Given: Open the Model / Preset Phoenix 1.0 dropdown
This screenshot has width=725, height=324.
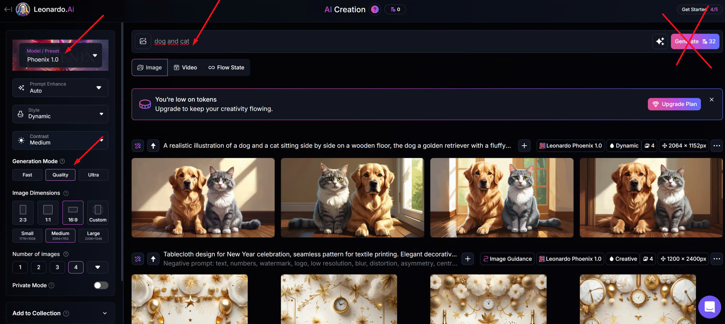Looking at the screenshot, I should coord(61,55).
